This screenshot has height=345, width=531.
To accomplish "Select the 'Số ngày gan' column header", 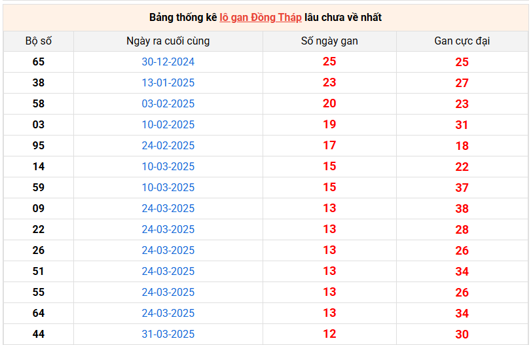I will click(329, 41).
